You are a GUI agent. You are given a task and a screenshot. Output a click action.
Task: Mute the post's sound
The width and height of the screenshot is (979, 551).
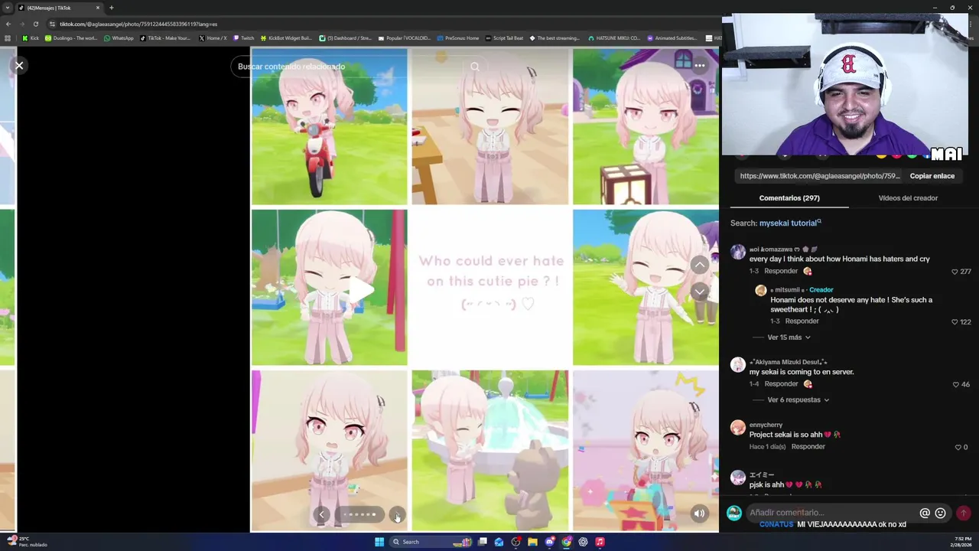click(x=699, y=514)
